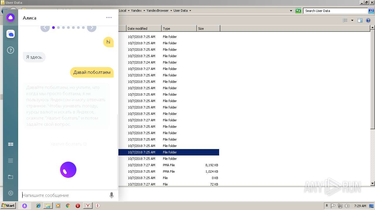Select the first purple carousel dot
375x210 pixels.
tap(53, 28)
